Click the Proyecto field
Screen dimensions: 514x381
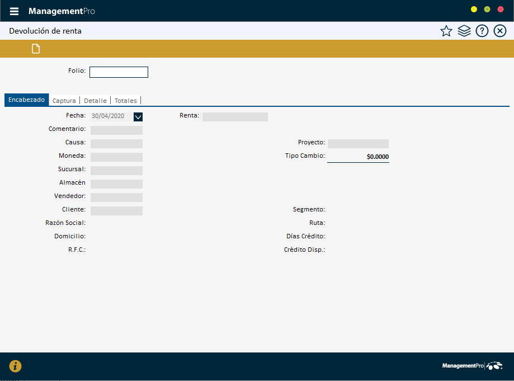(x=358, y=144)
